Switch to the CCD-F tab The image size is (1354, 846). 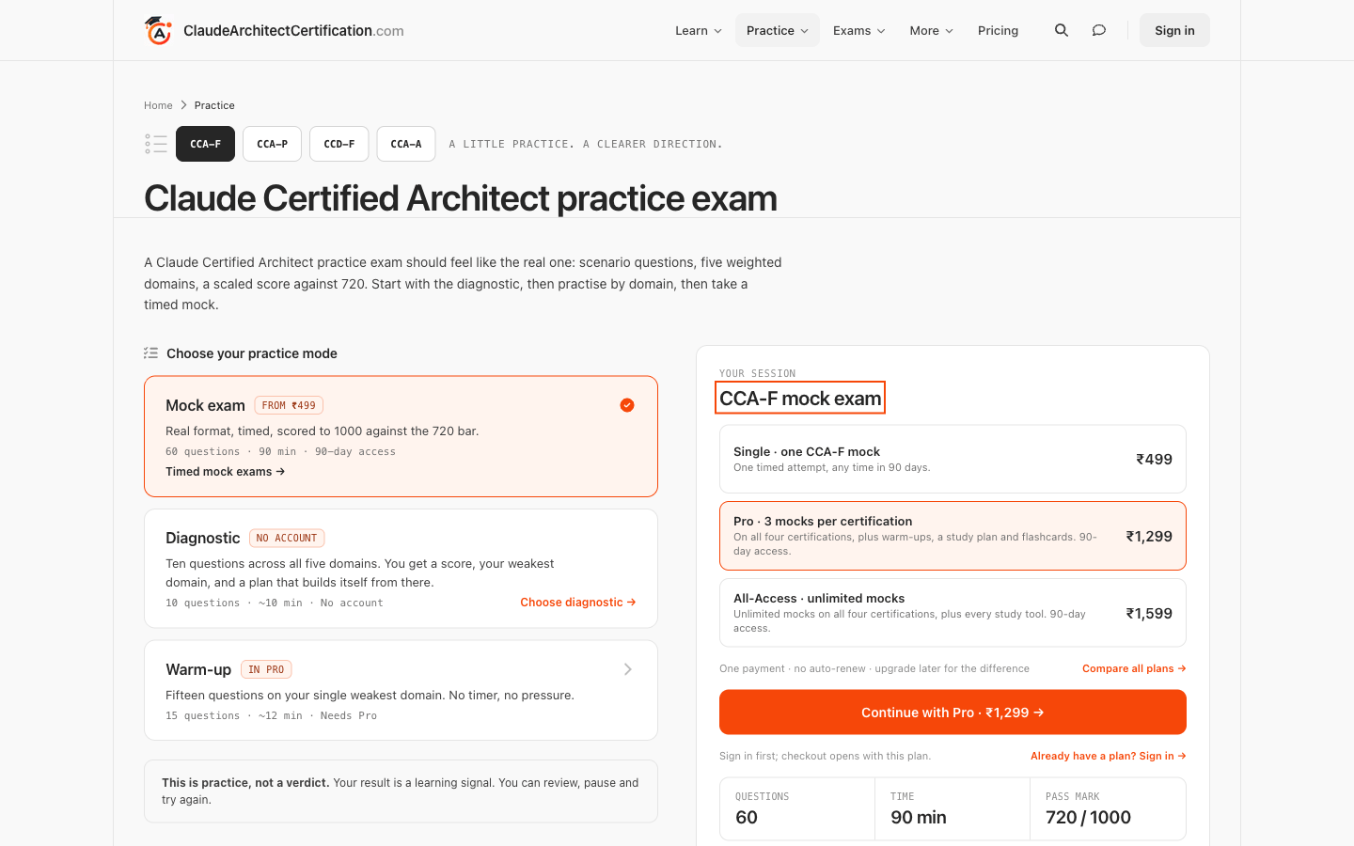tap(339, 144)
